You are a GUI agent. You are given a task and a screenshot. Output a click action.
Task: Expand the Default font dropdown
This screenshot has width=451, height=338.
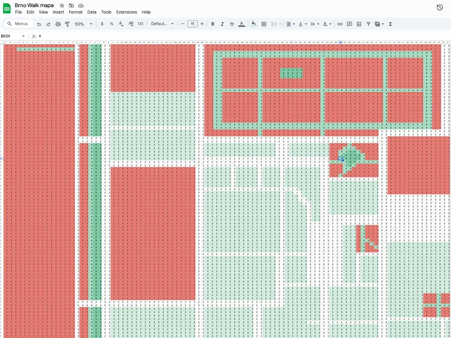click(162, 24)
